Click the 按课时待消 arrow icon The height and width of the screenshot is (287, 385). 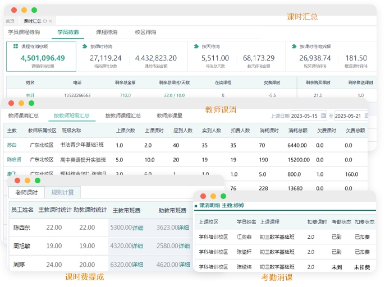(x=84, y=47)
